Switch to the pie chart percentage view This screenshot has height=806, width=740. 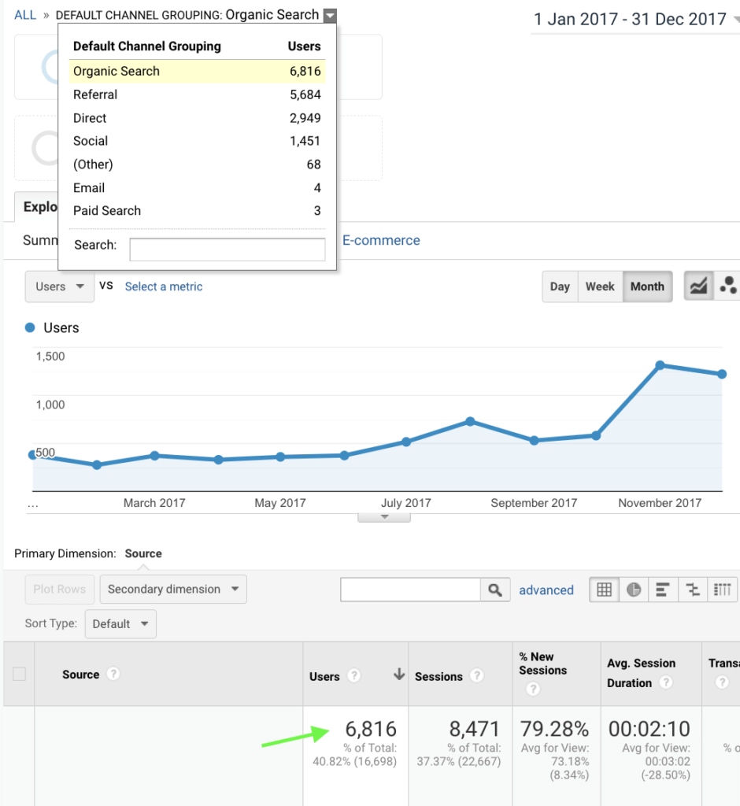(x=634, y=590)
